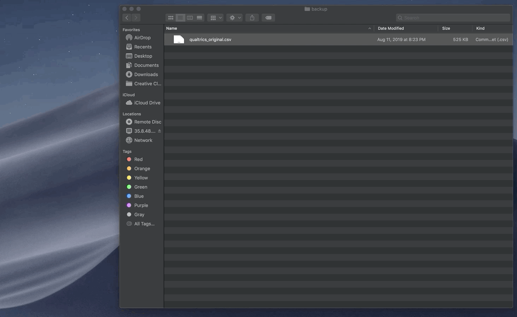Screen dimensions: 517x317
Task: Select the qualtrics_original.csv file
Action: click(210, 40)
